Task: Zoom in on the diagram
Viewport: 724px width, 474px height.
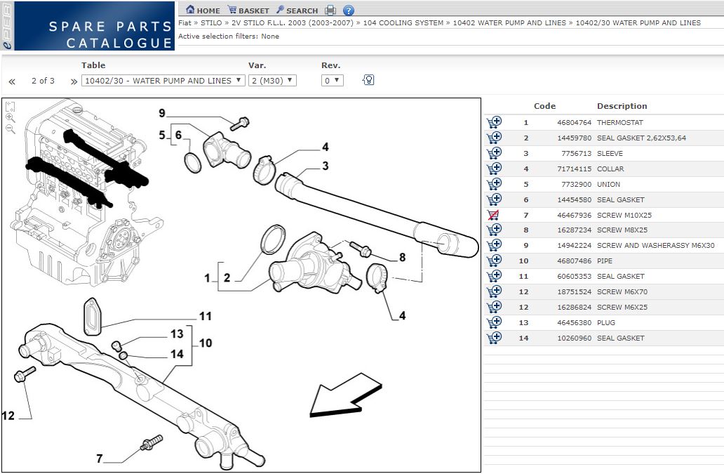Action: click(x=10, y=118)
